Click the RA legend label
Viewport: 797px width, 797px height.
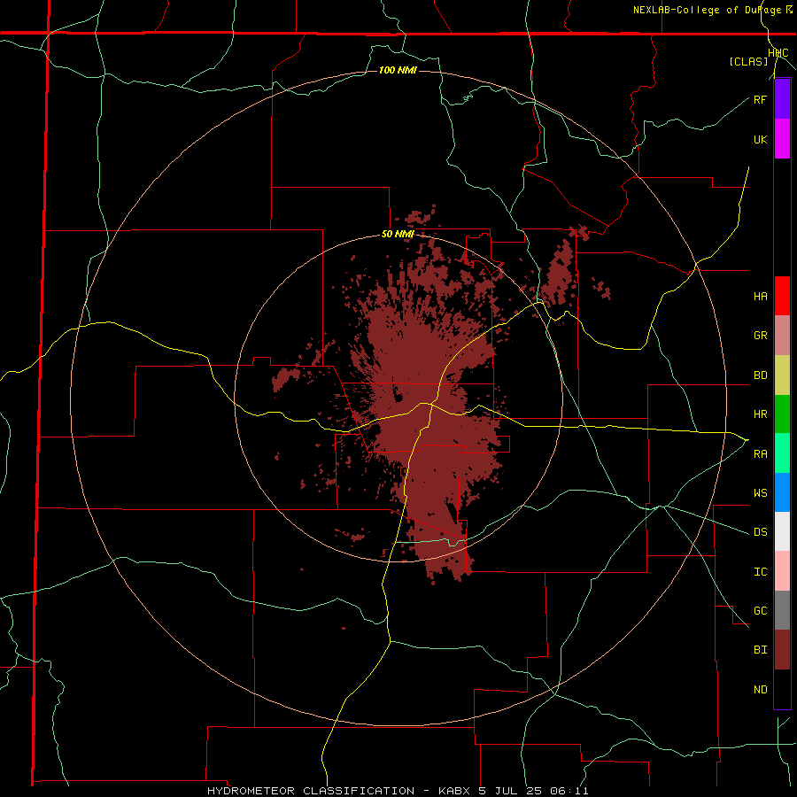pos(760,453)
